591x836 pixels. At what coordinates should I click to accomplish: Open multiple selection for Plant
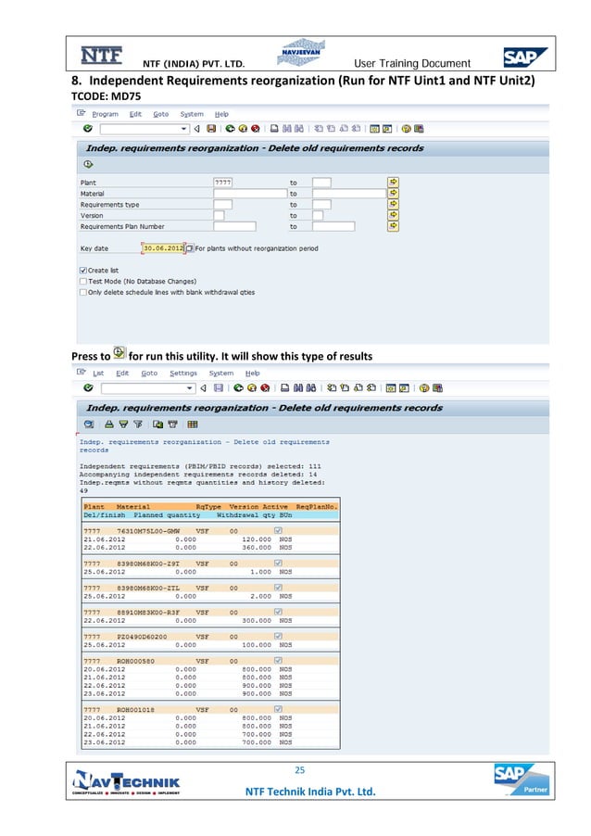coord(394,182)
